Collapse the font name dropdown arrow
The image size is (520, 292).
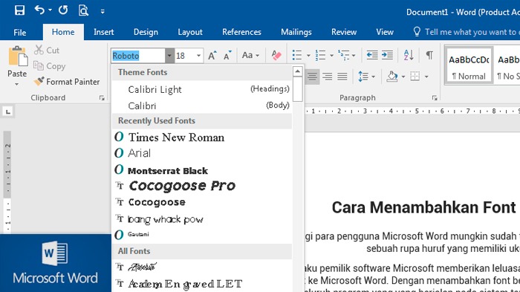[169, 56]
